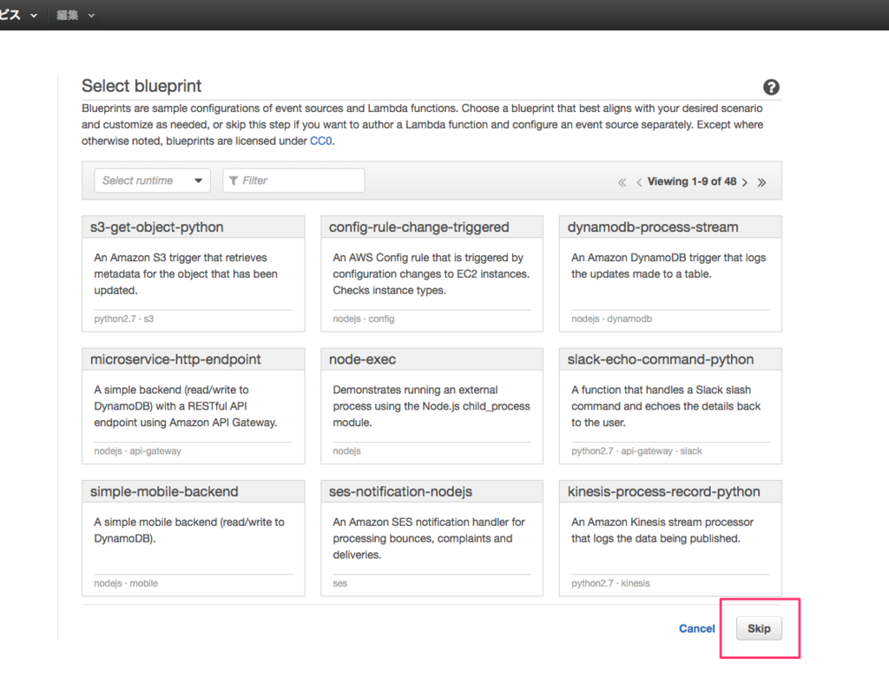This screenshot has height=690, width=889.
Task: Open the Select runtime dropdown
Action: (152, 181)
